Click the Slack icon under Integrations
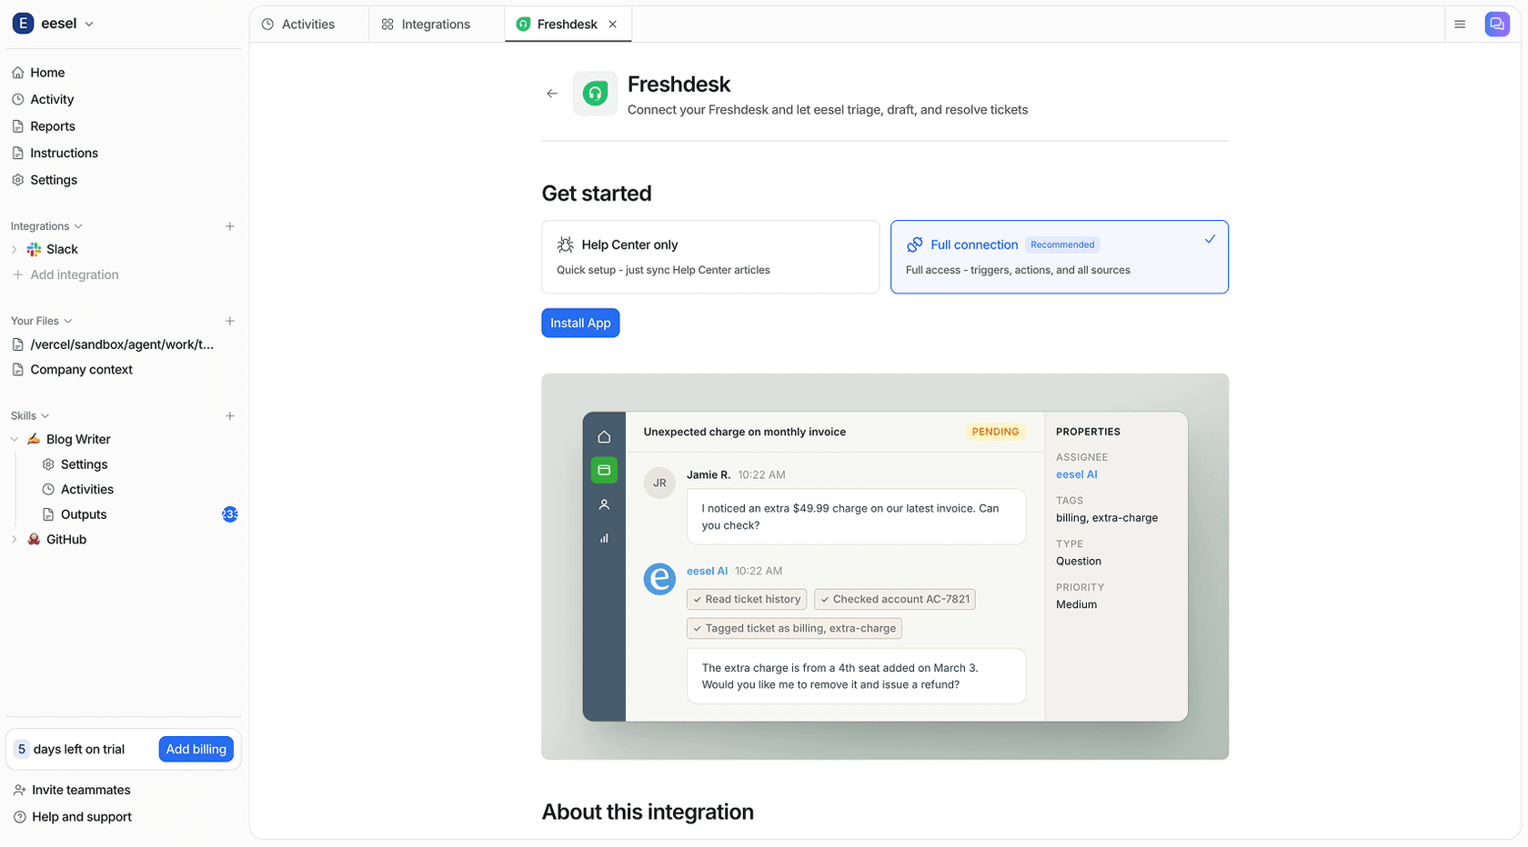 click(x=35, y=248)
